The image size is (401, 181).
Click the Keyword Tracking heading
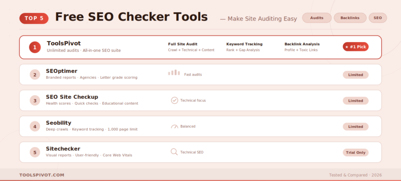coord(244,44)
